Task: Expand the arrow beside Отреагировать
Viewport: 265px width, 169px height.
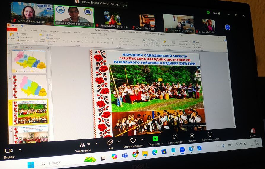Action: point(142,140)
